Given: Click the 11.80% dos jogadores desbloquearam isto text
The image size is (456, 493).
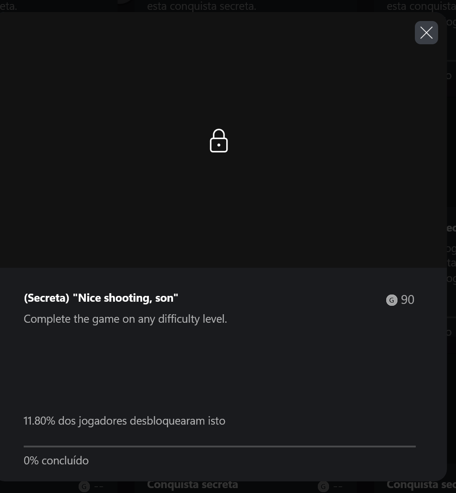Looking at the screenshot, I should 125,421.
